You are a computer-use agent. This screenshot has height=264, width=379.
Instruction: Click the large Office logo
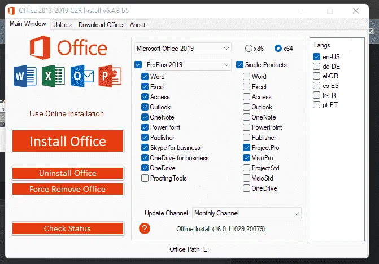(68, 47)
